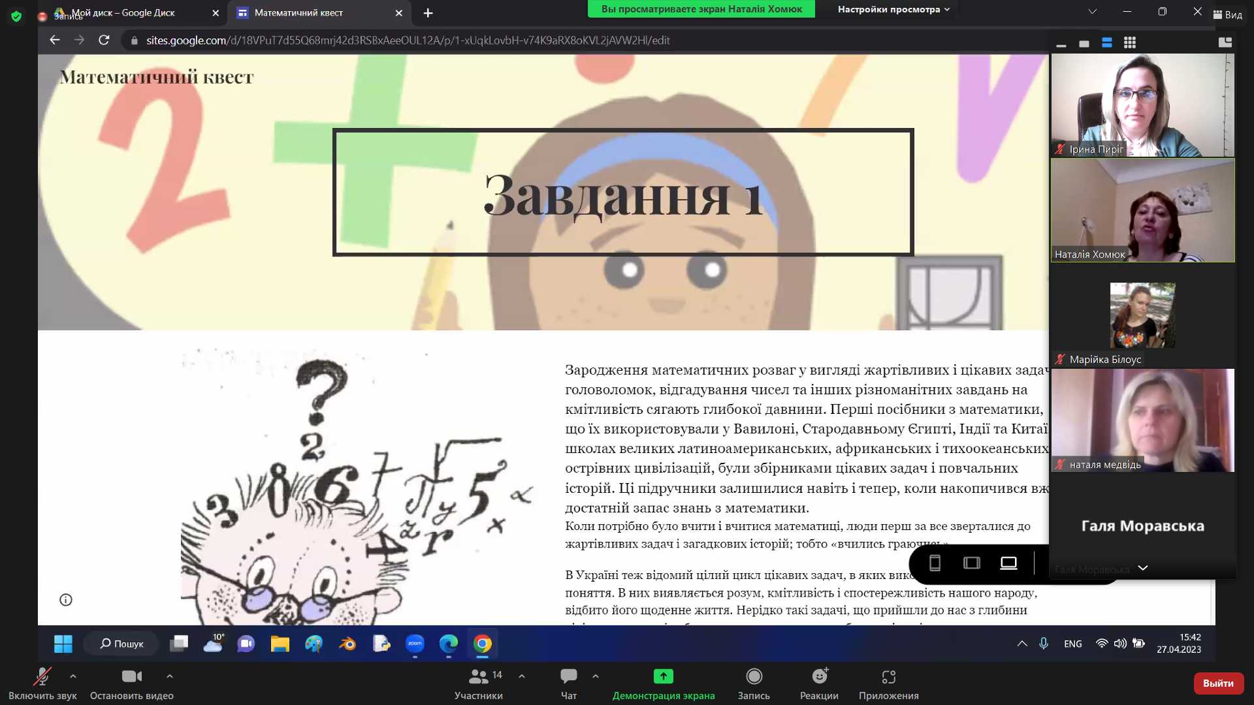Click the green Share Screen icon
The image size is (1254, 705).
point(663,676)
